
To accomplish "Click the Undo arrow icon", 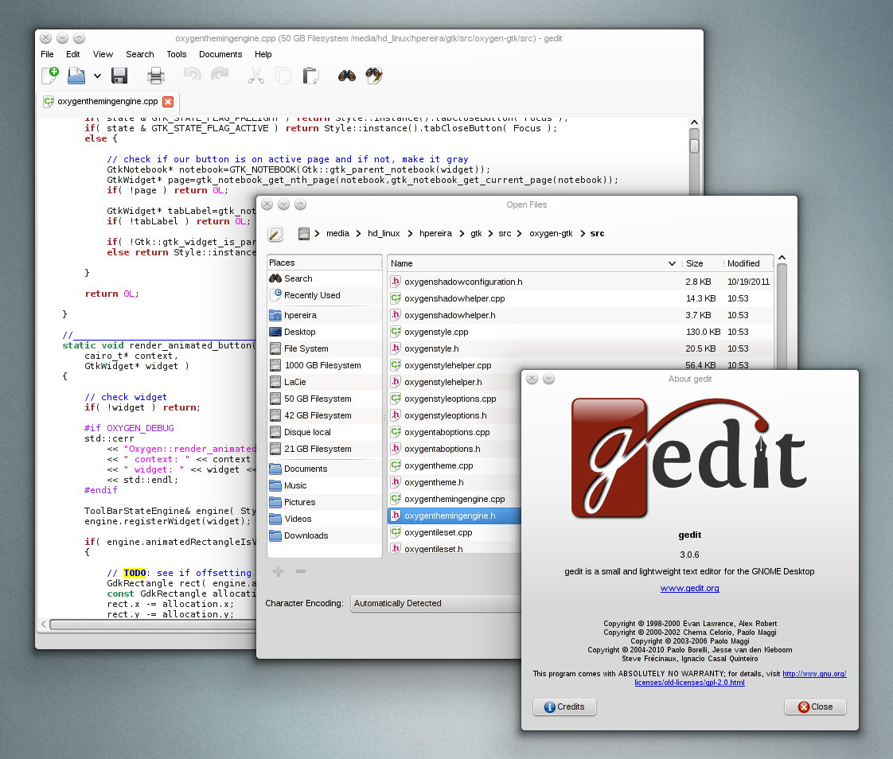I will [x=192, y=75].
